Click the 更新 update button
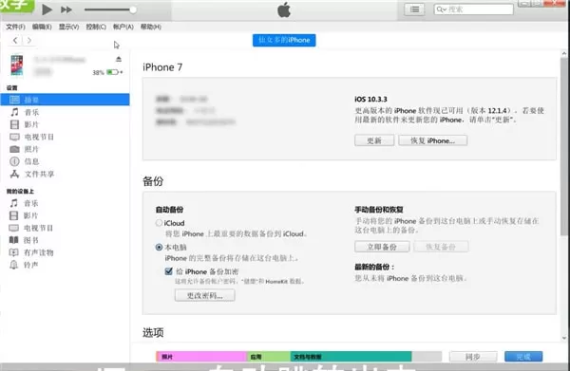Image resolution: width=570 pixels, height=371 pixels. click(x=374, y=140)
